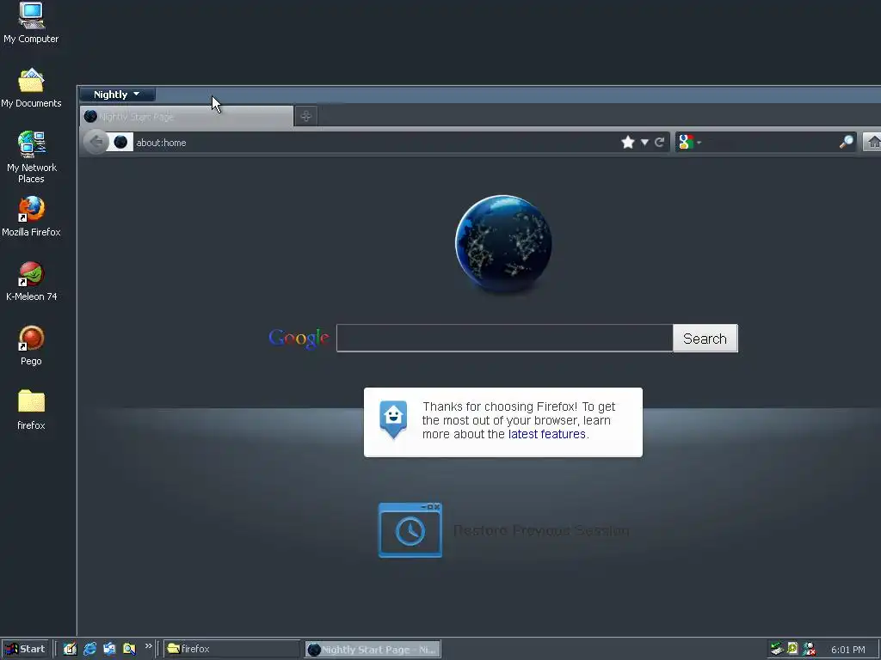
Task: Switch to Nightly Start Page taskbar button
Action: point(373,650)
